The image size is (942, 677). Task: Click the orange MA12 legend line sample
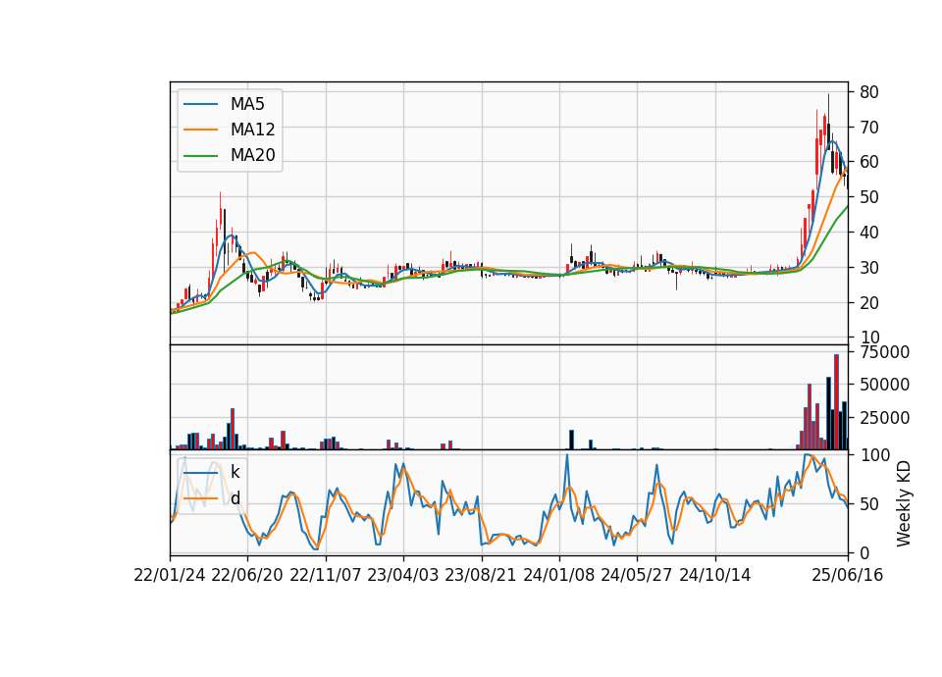point(200,130)
